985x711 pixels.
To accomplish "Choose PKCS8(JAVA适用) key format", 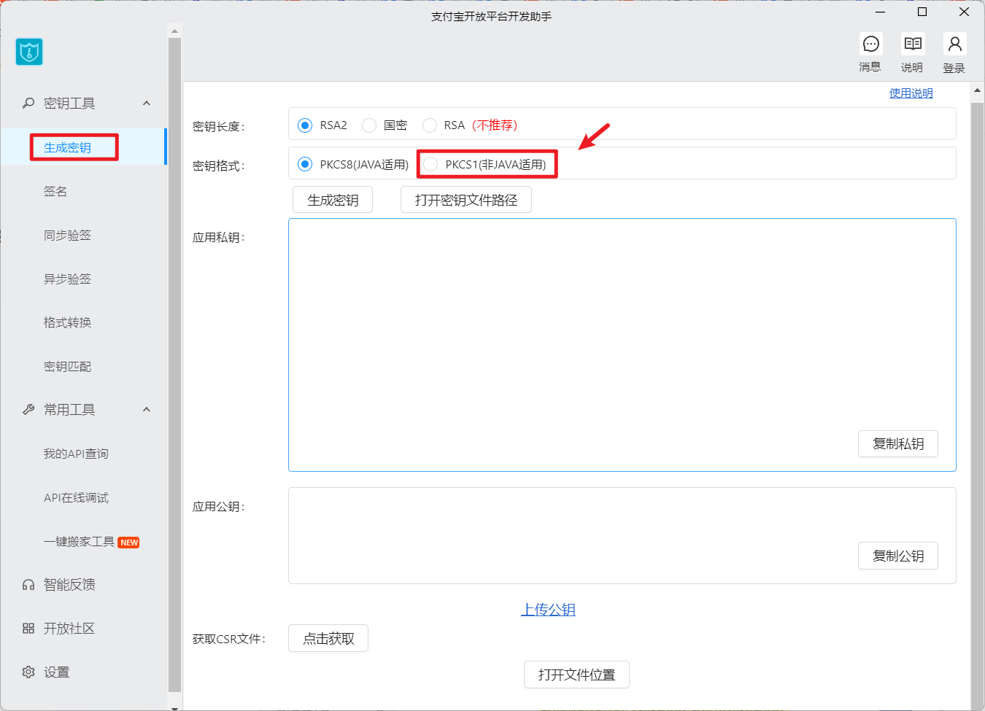I will (x=305, y=164).
